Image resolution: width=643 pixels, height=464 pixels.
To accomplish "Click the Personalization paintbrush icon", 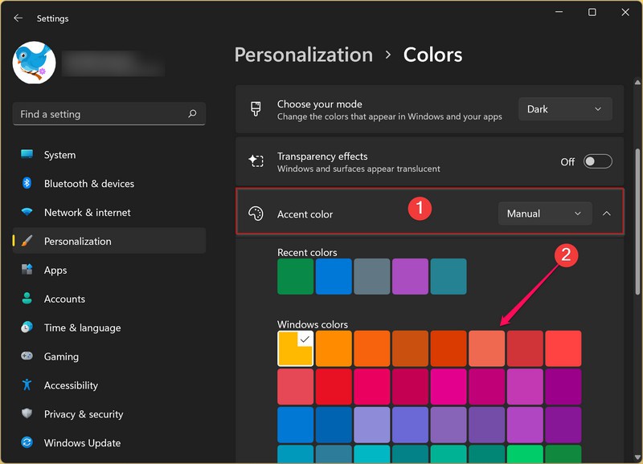I will (x=27, y=241).
